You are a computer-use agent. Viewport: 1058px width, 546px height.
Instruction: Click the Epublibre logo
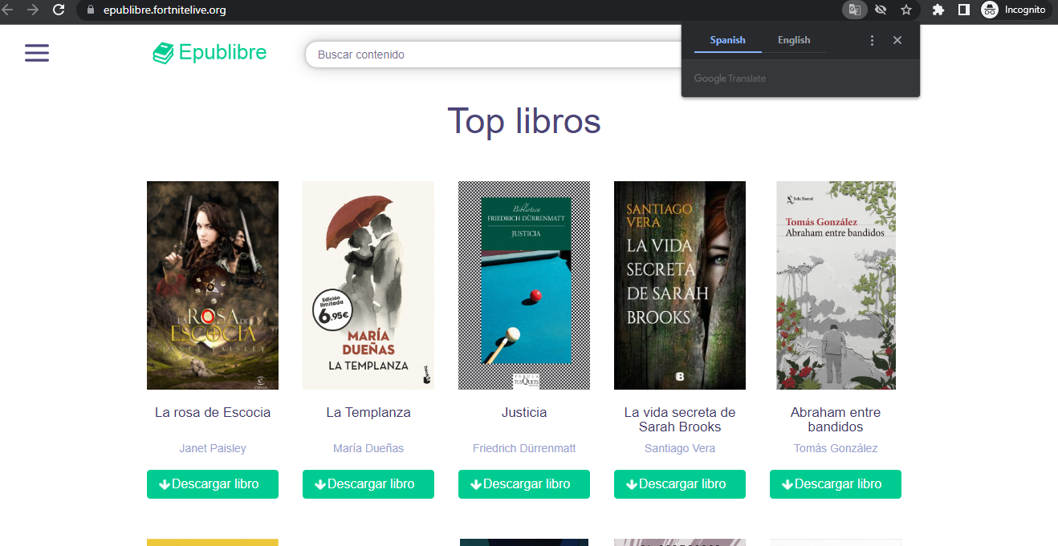tap(210, 54)
